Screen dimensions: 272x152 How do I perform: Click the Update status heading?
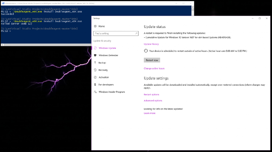click(155, 27)
